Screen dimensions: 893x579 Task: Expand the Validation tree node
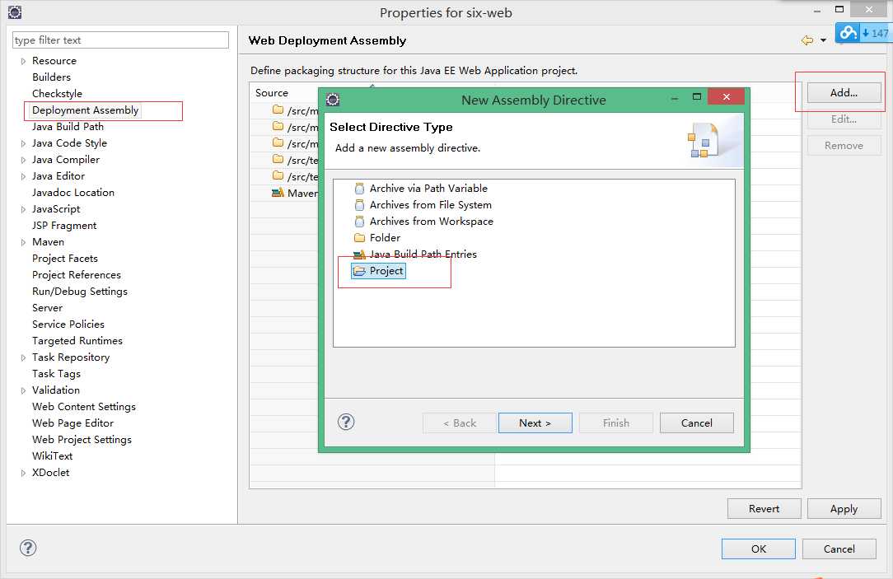[23, 390]
